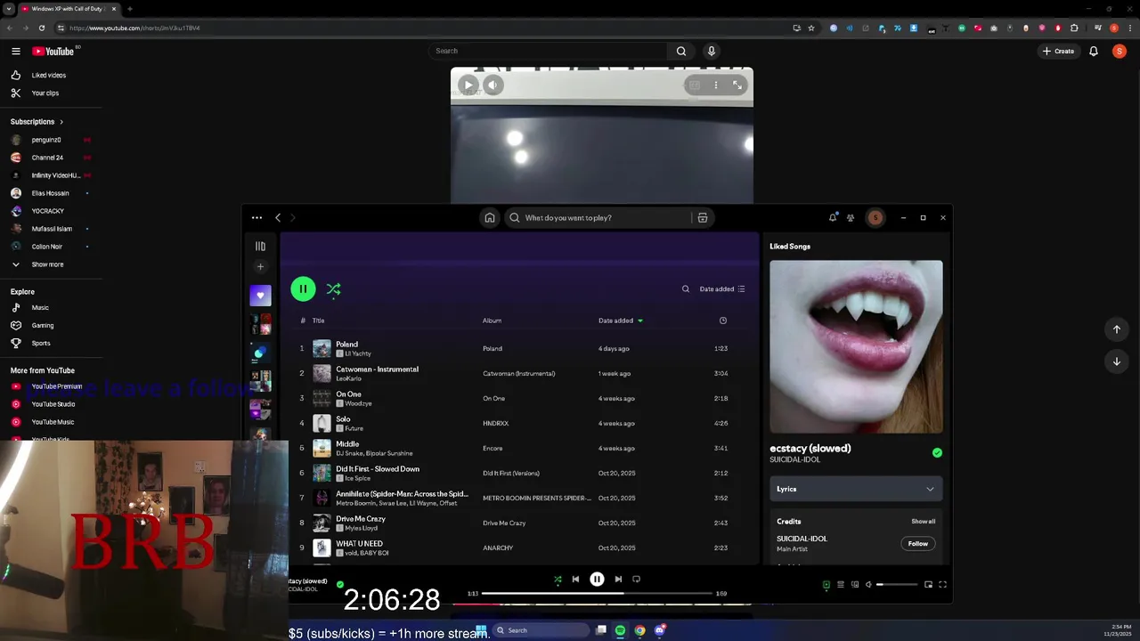
Task: Search YouTube by voice microphone
Action: click(x=711, y=51)
